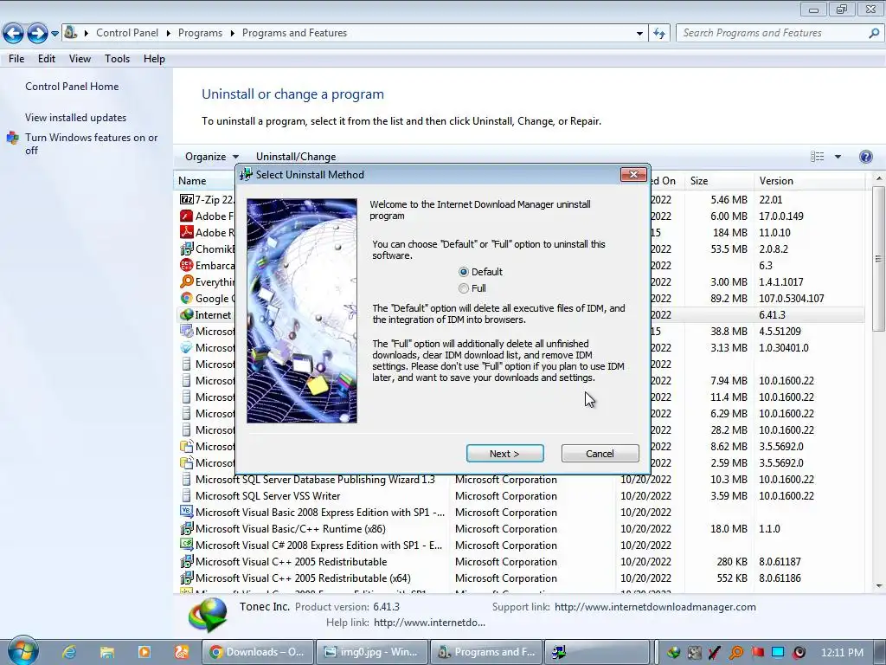Click Next in the uninstall dialog
This screenshot has height=665, width=886.
click(504, 454)
